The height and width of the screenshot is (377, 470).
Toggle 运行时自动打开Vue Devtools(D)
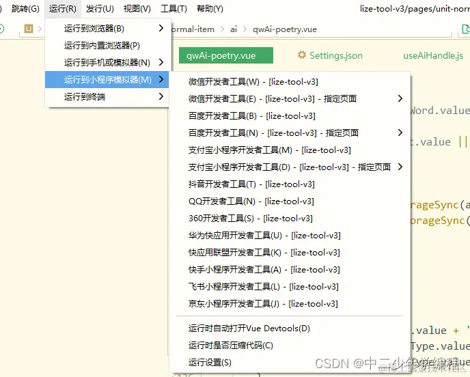(290, 328)
